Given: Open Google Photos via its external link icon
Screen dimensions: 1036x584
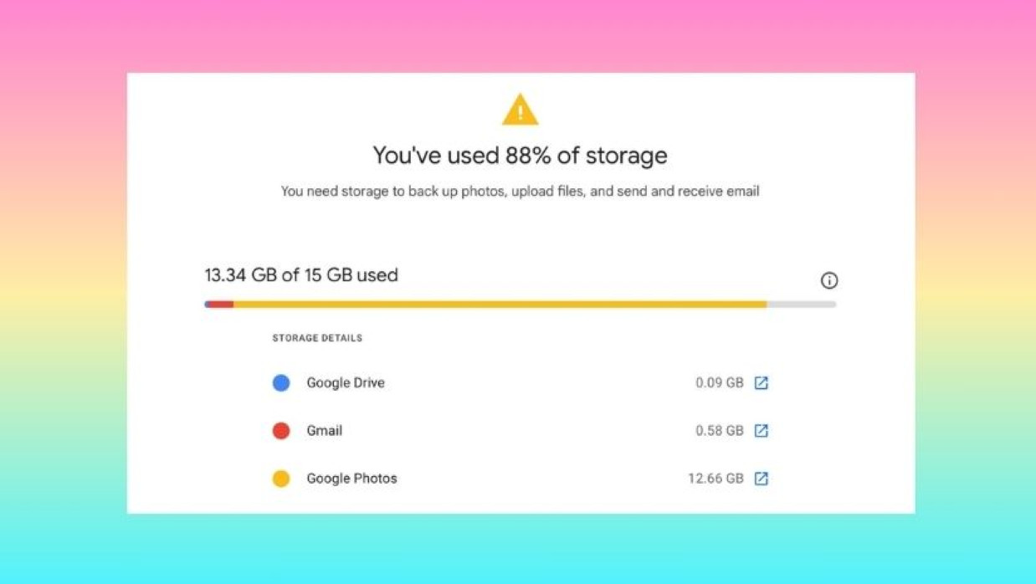Looking at the screenshot, I should coord(761,479).
